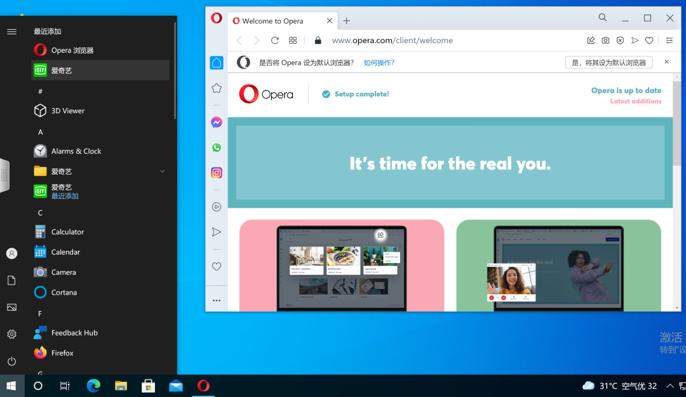Jump to letter A section header

(40, 131)
